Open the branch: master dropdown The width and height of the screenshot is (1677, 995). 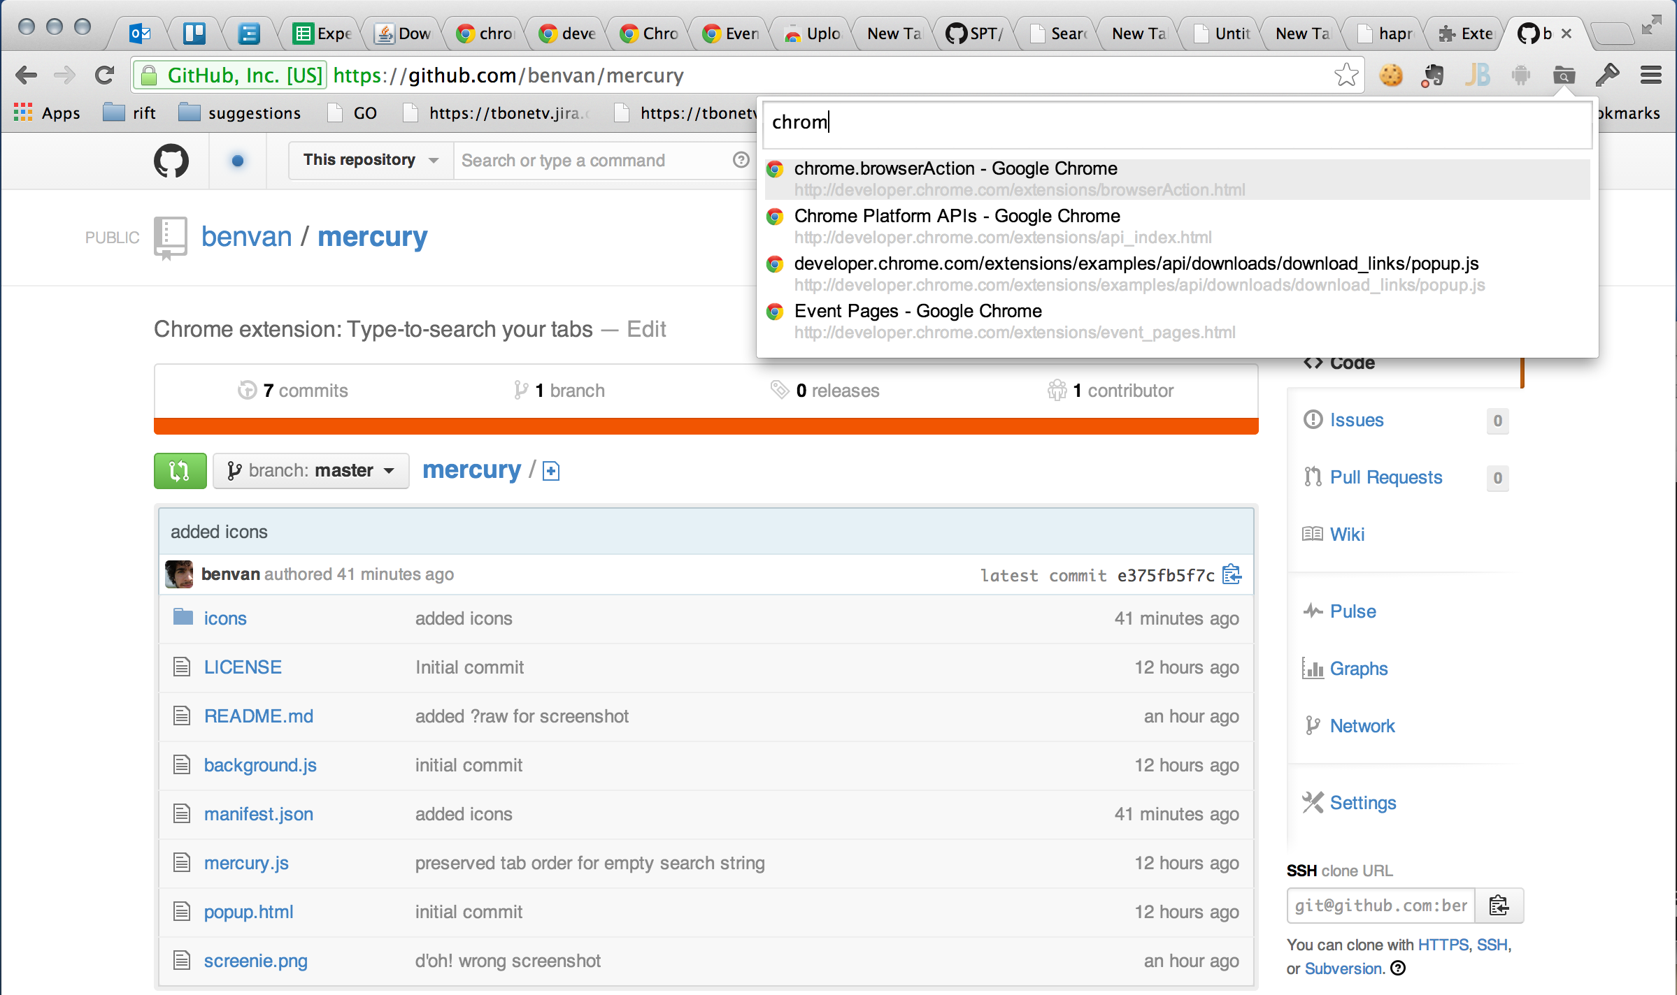tap(311, 471)
